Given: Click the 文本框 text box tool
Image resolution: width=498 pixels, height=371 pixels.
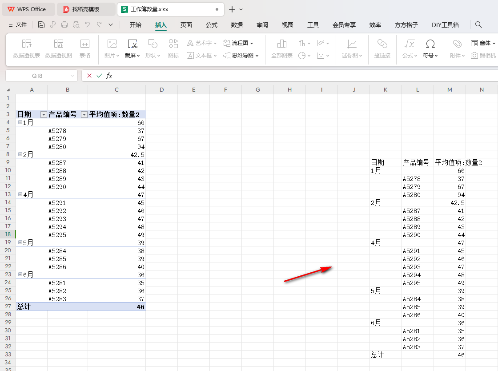Looking at the screenshot, I should 202,56.
